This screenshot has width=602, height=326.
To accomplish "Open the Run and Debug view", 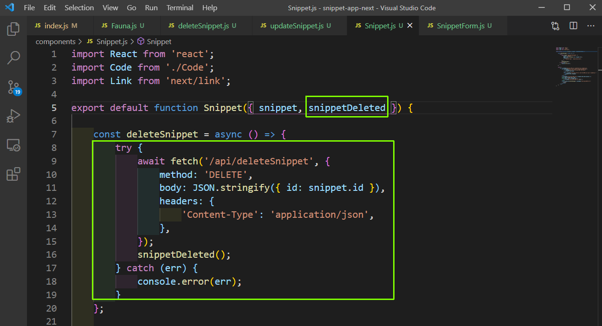I will [x=13, y=116].
